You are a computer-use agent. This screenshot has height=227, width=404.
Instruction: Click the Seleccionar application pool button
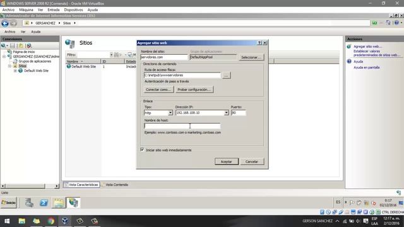251,57
